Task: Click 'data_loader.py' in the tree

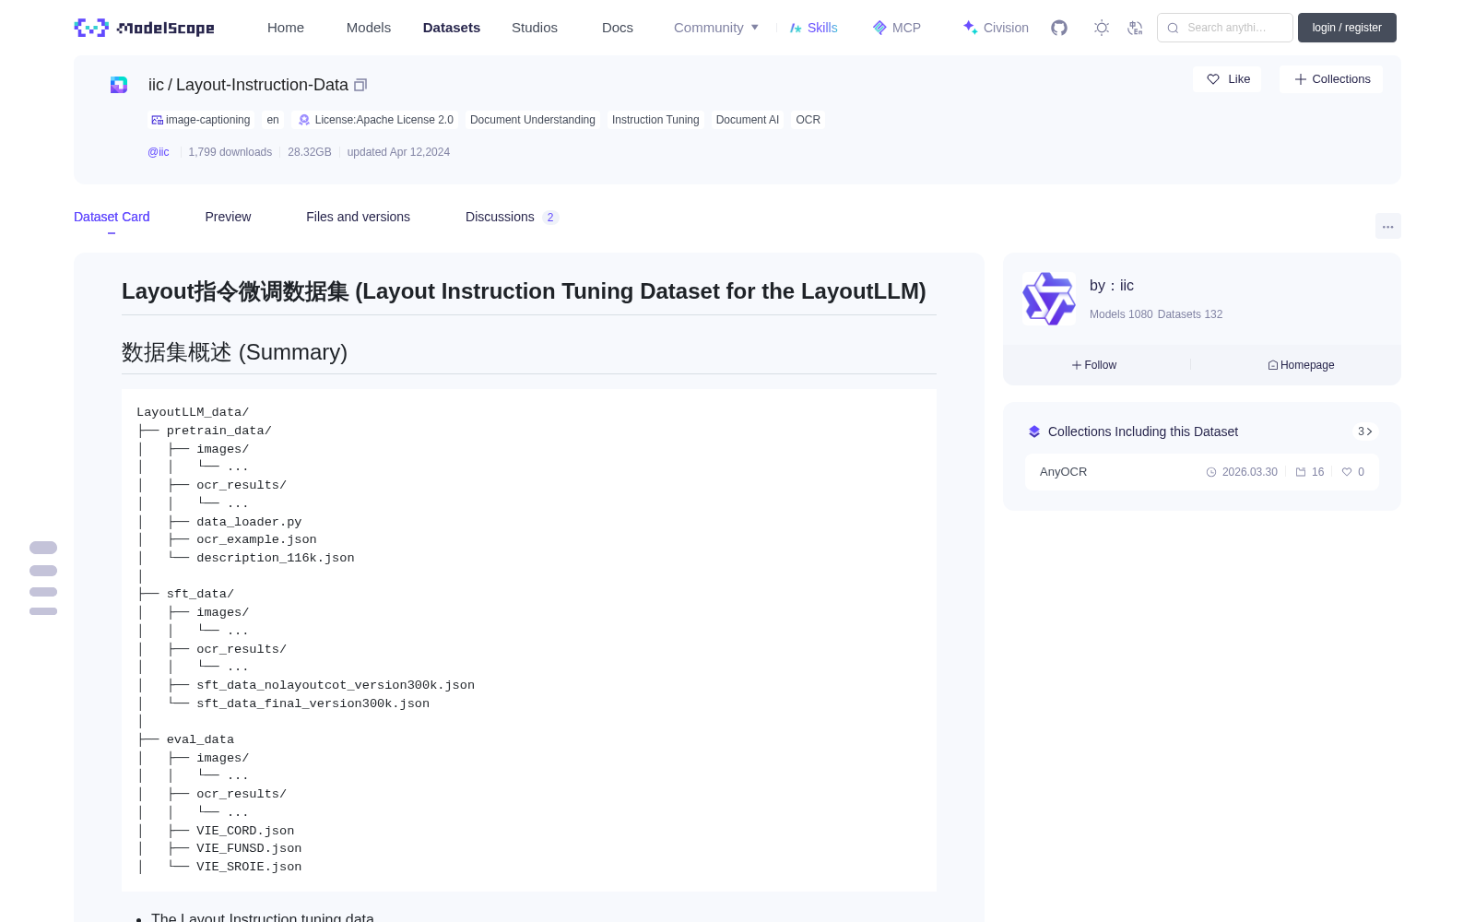Action: [249, 522]
